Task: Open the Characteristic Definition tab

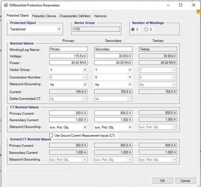Action: (75, 16)
